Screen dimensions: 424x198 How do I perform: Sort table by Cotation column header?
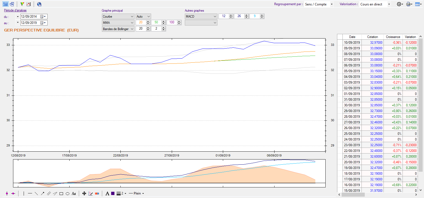coord(372,37)
